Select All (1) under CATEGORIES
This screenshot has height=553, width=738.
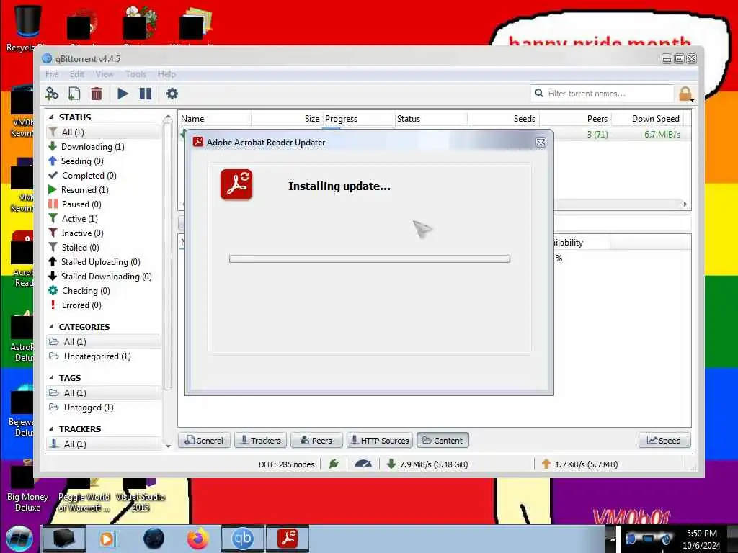pyautogui.click(x=104, y=342)
